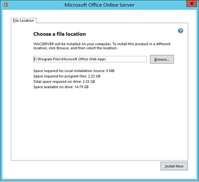Click the 'Total space required on drive' line
Screen dimensions: 199x182
tap(64, 82)
